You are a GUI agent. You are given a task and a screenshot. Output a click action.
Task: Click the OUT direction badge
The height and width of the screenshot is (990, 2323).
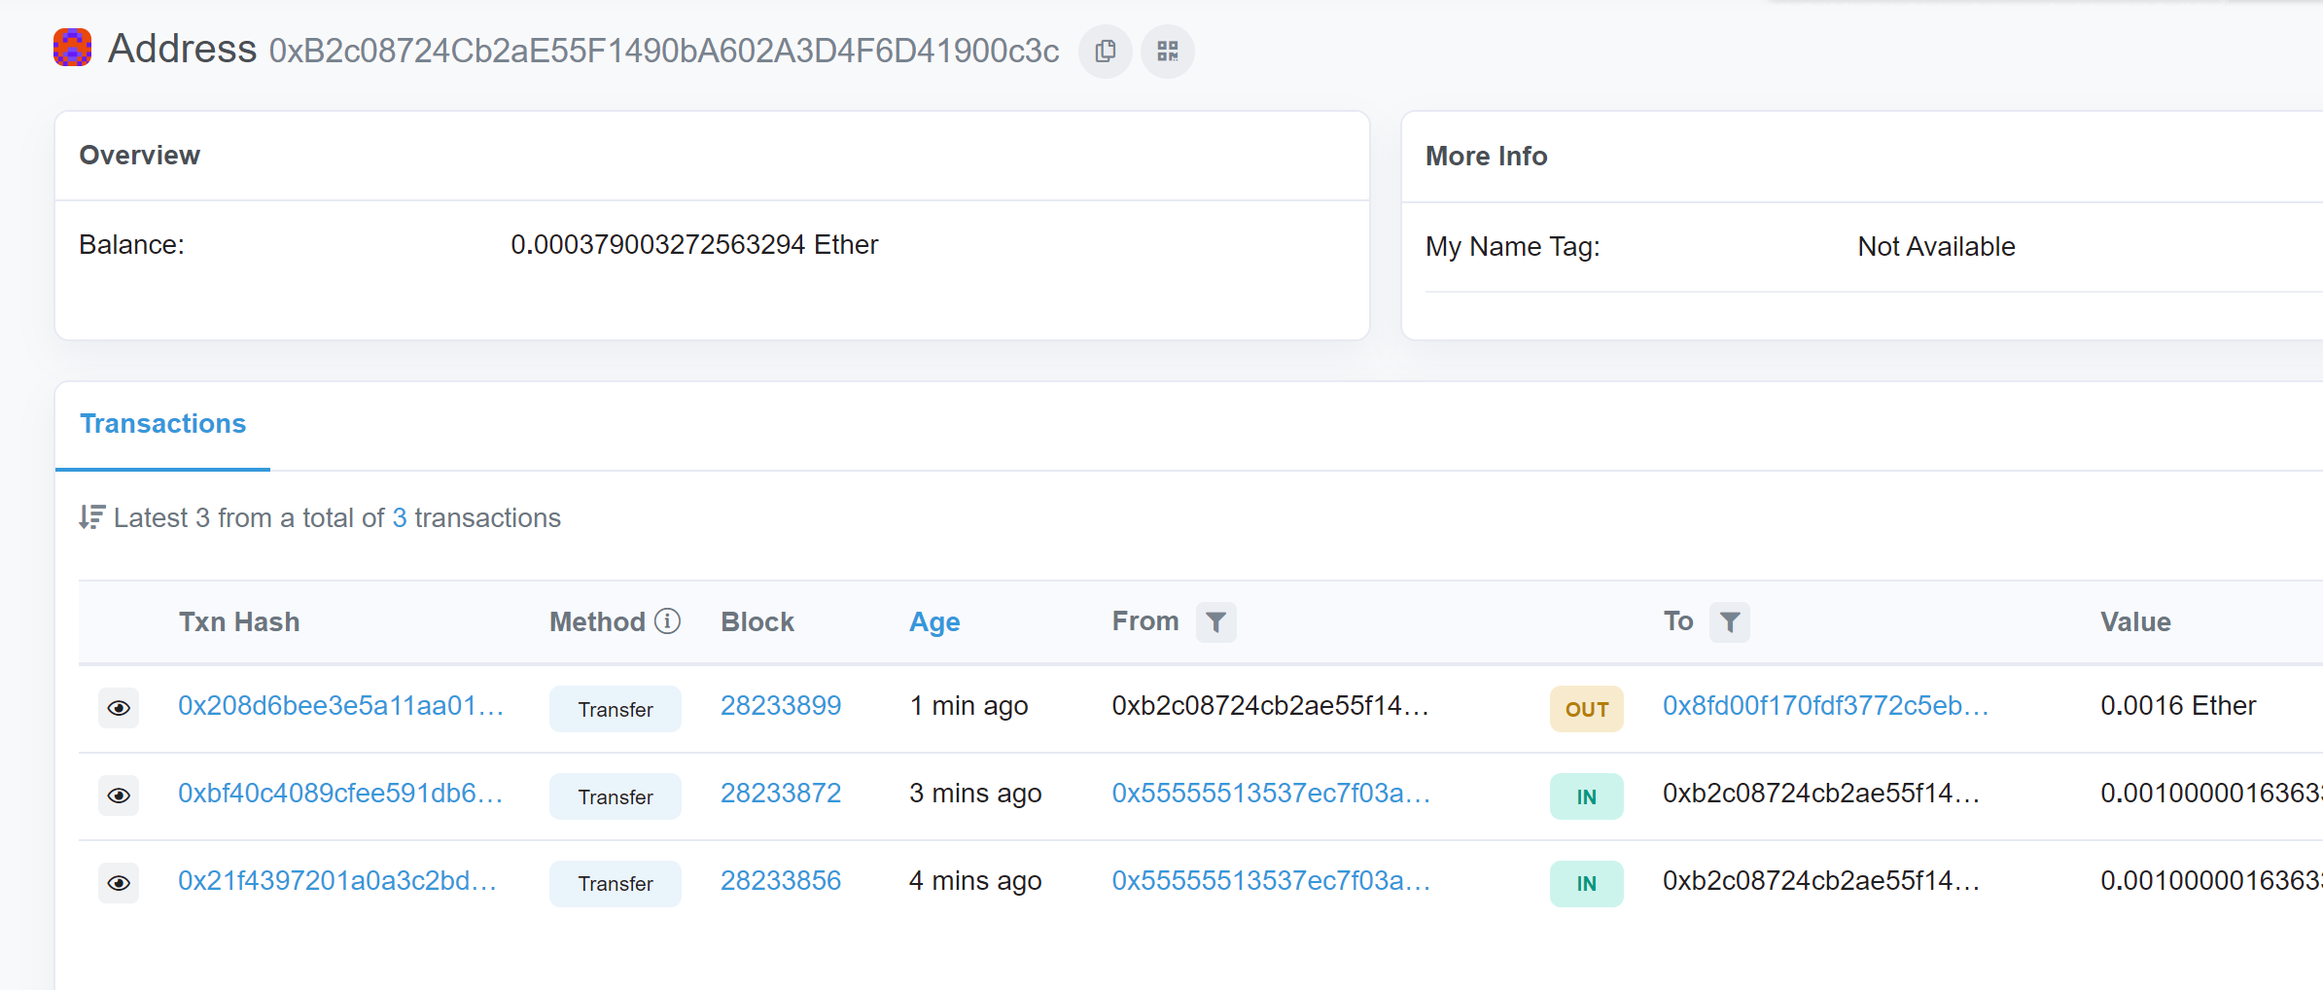coord(1586,708)
